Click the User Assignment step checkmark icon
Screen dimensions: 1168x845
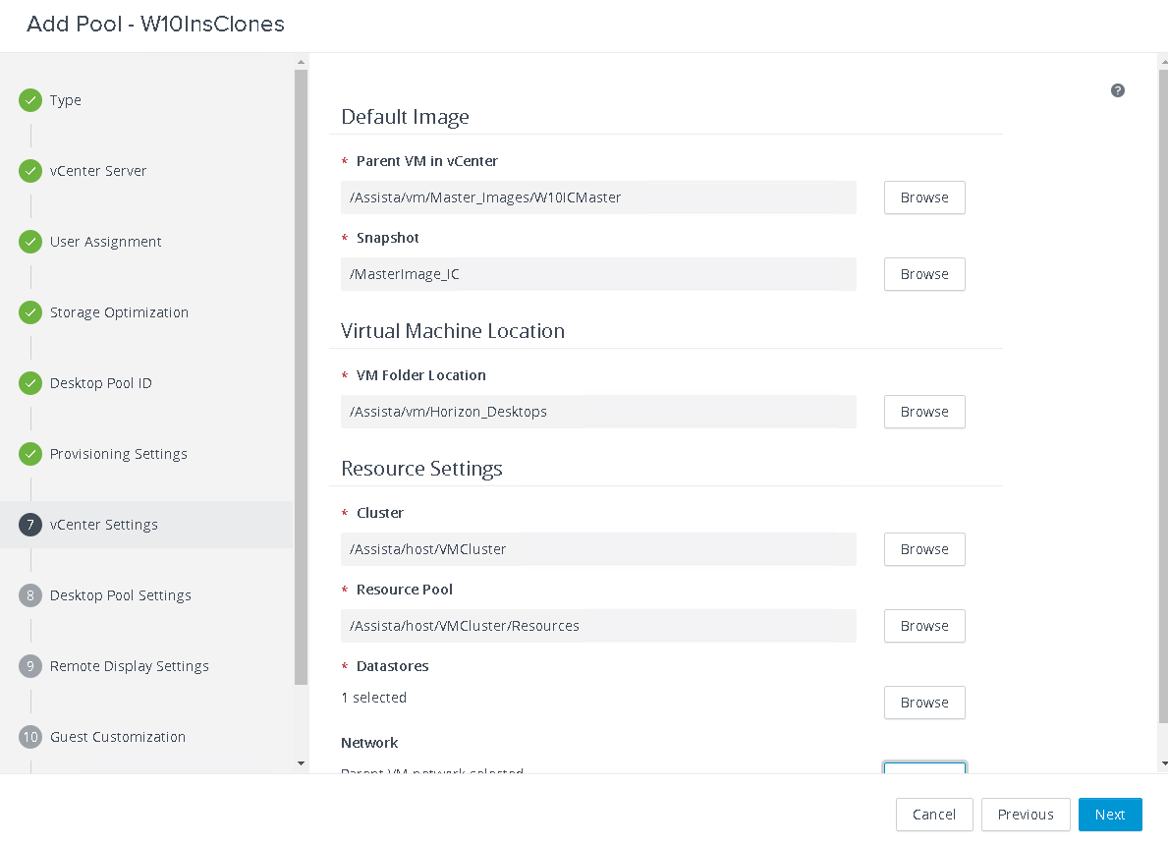click(30, 242)
